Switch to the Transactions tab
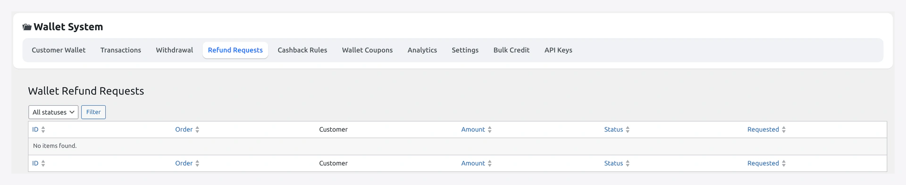This screenshot has height=185, width=906. 121,50
